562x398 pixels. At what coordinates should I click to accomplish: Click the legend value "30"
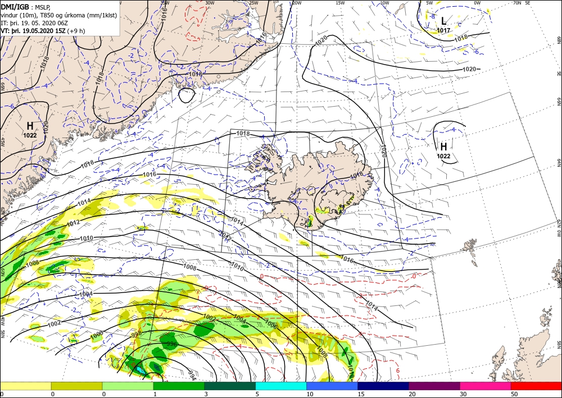click(463, 394)
